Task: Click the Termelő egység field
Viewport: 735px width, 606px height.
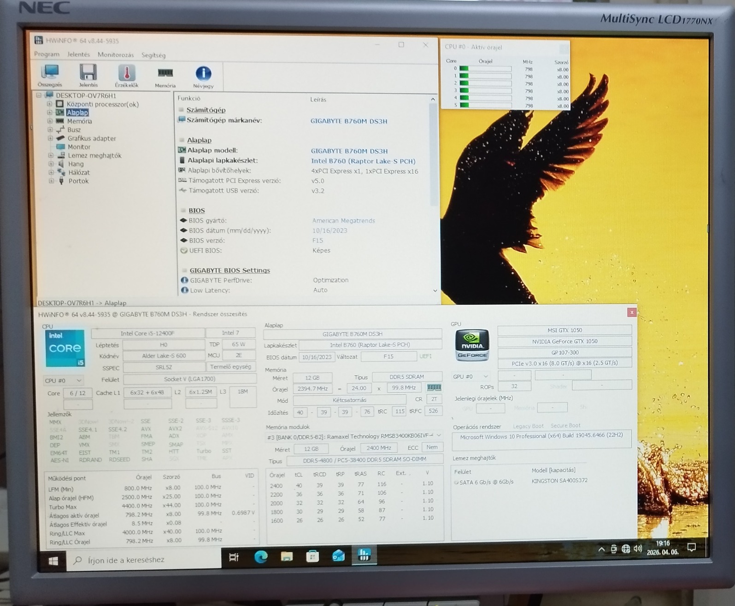Action: [x=230, y=367]
